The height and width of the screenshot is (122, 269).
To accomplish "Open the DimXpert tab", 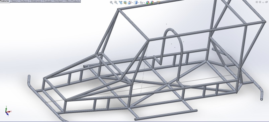I will pyautogui.click(x=58, y=1).
